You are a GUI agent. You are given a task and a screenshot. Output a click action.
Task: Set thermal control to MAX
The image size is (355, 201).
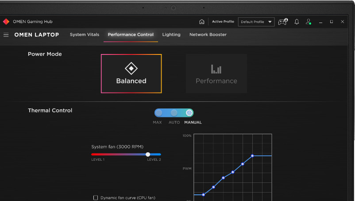pyautogui.click(x=158, y=113)
